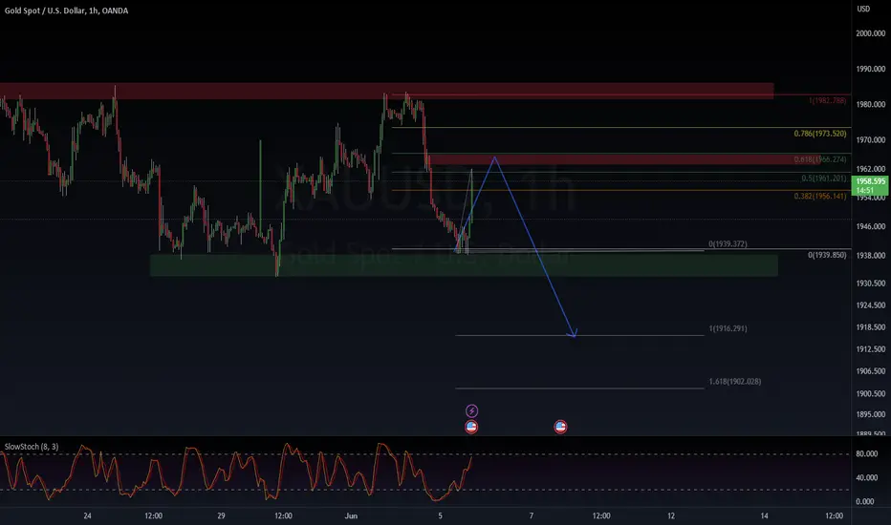Select the Fibonacci level 0.382(1956.141) label
The image size is (891, 525).
(x=820, y=197)
